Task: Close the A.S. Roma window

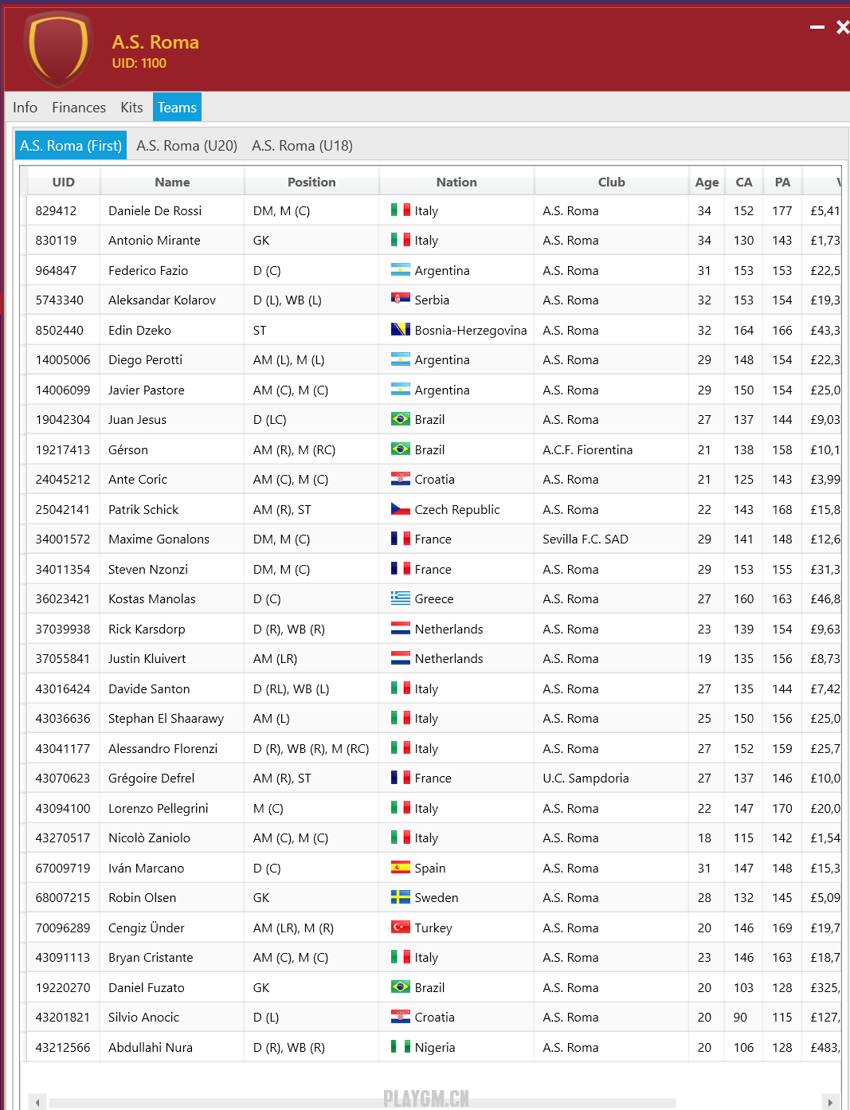Action: (843, 27)
